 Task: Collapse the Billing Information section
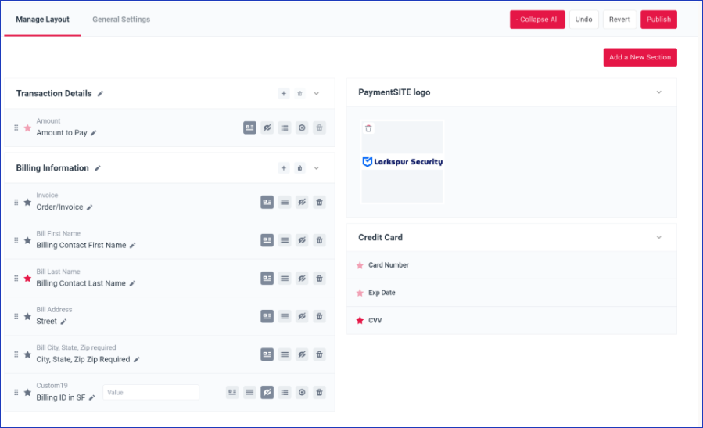pyautogui.click(x=317, y=168)
